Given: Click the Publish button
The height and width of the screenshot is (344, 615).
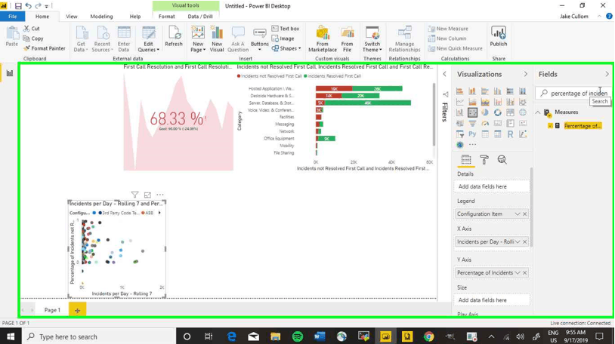Looking at the screenshot, I should [499, 36].
